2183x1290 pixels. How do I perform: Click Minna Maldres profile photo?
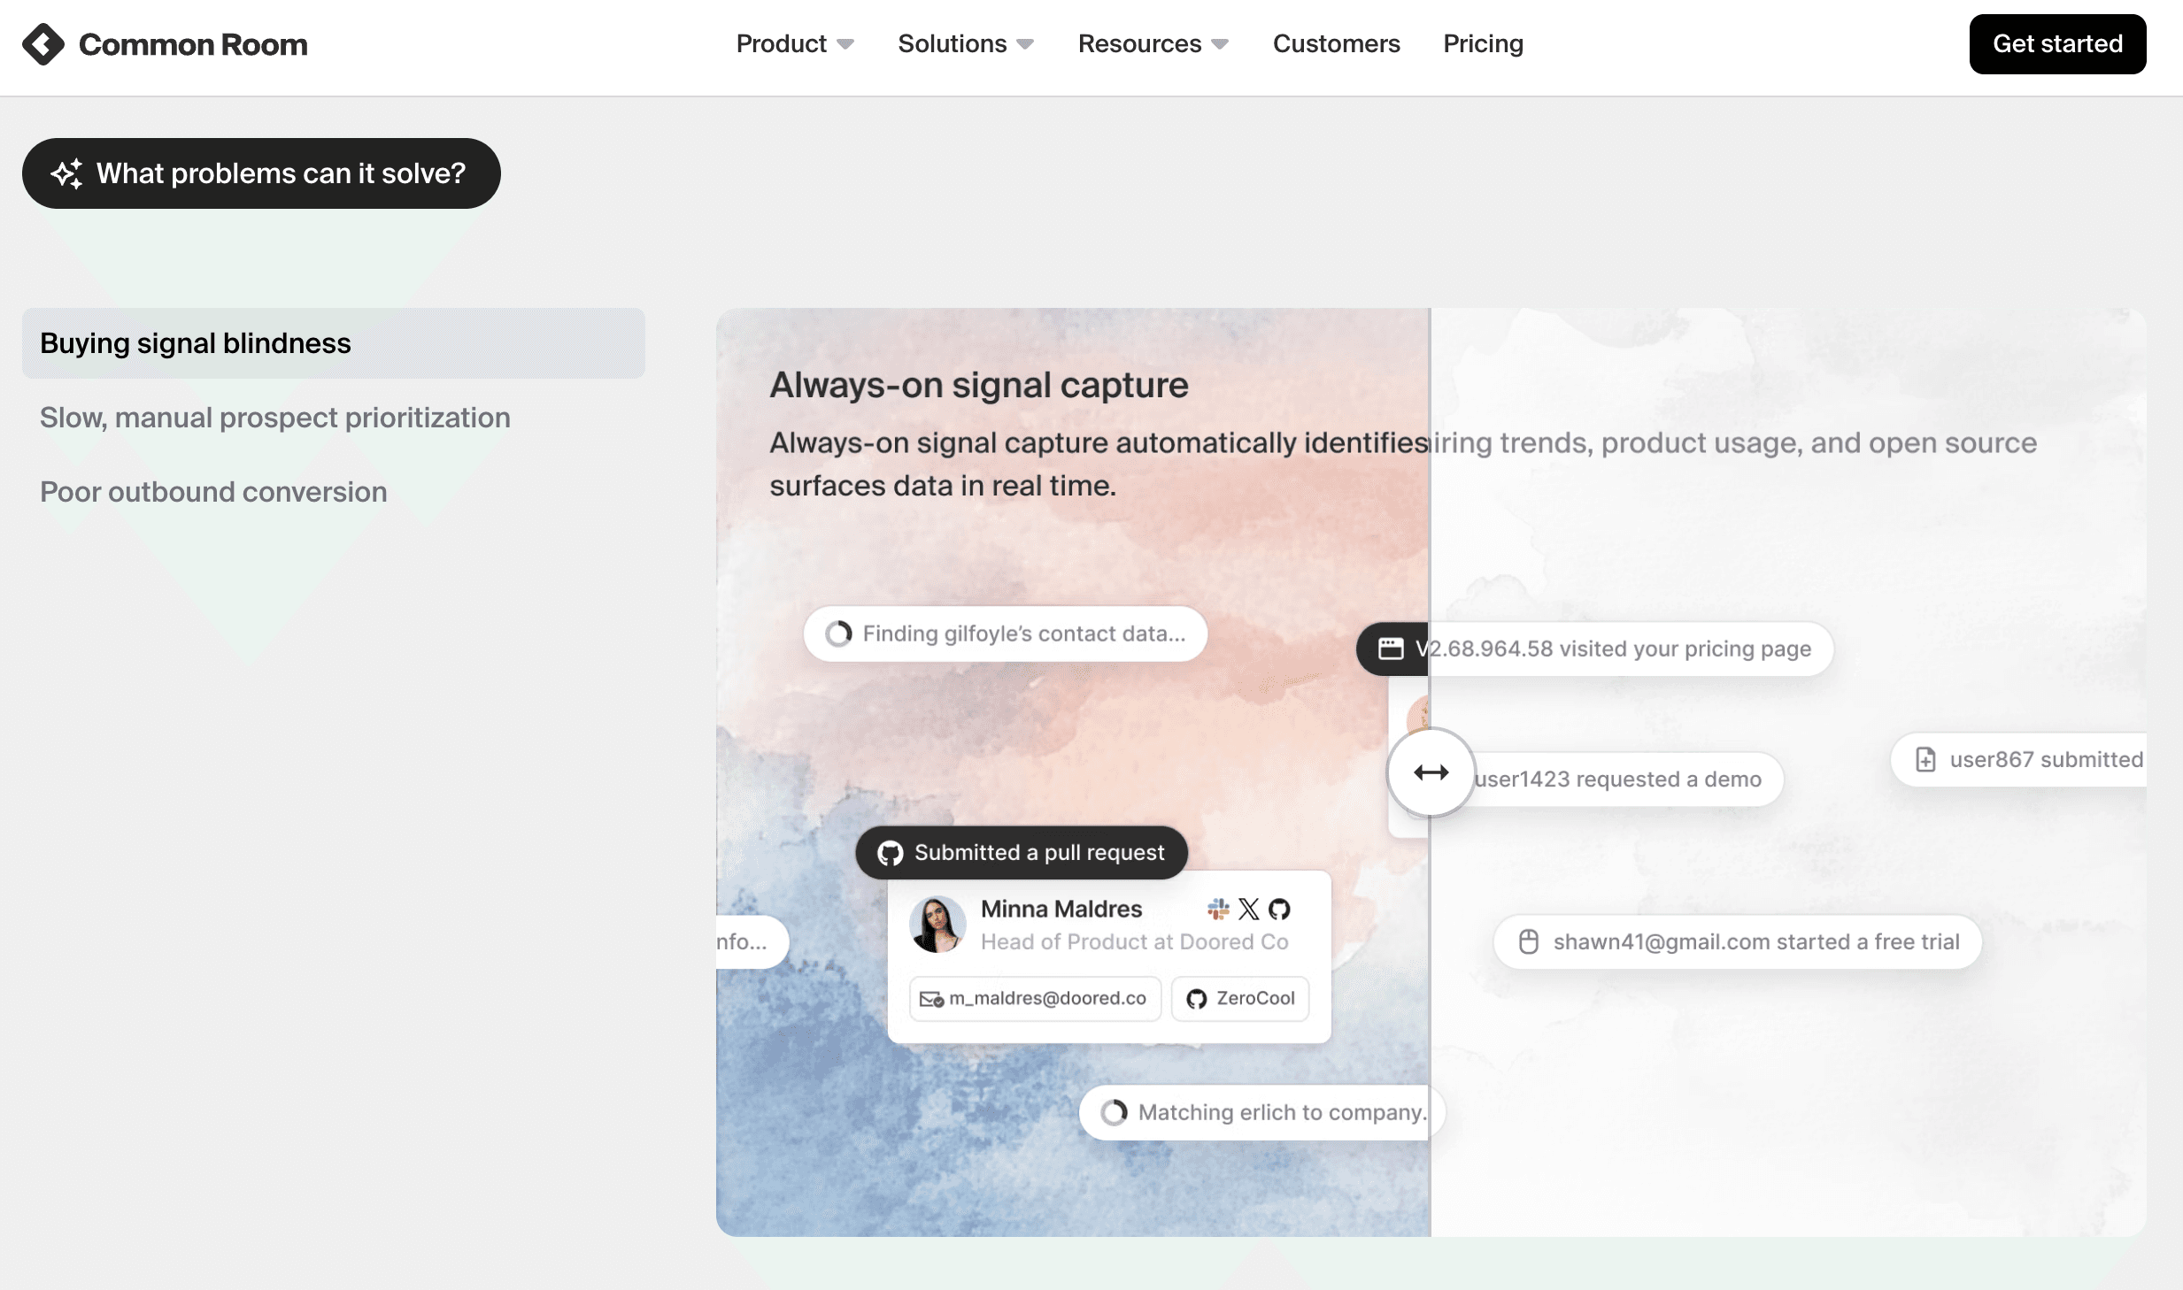click(937, 925)
